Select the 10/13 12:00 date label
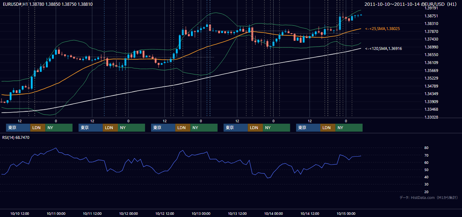 [237, 213]
